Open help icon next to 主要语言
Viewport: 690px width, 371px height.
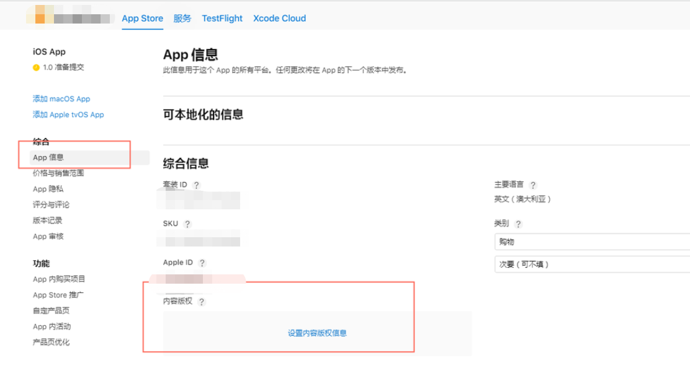tap(533, 185)
